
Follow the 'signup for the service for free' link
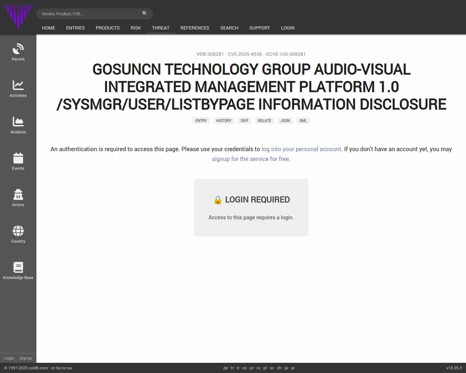coord(250,159)
